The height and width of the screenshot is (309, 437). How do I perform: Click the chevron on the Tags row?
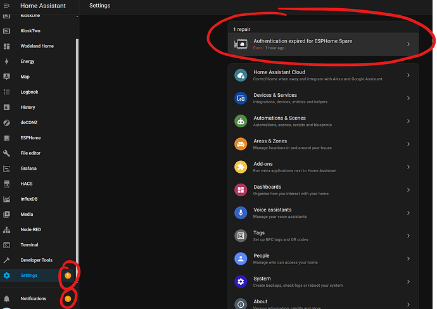point(408,236)
